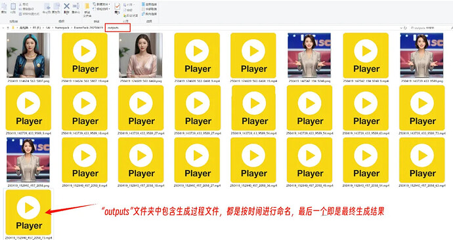The height and width of the screenshot is (240, 453).
Task: Click History in the ribbon's open group
Action: pyautogui.click(x=131, y=15)
